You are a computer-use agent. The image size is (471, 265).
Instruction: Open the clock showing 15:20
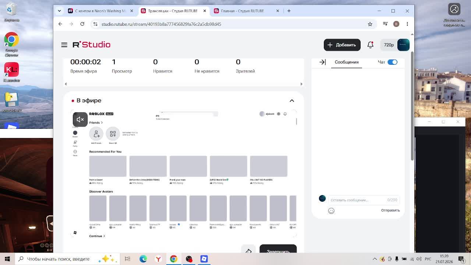[x=444, y=259]
